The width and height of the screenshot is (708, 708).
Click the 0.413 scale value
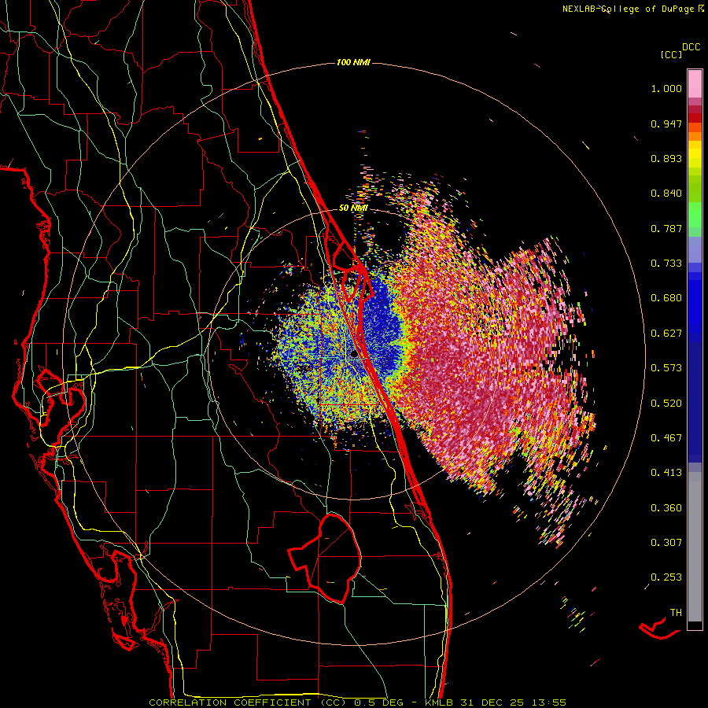click(666, 473)
